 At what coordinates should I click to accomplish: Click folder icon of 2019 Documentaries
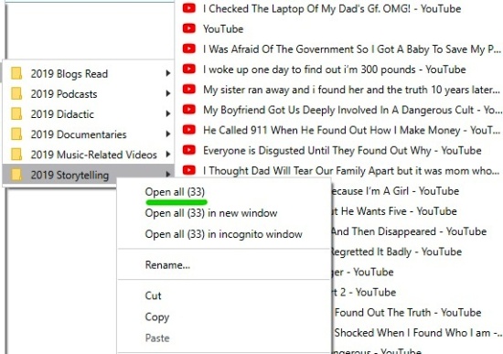pos(16,134)
